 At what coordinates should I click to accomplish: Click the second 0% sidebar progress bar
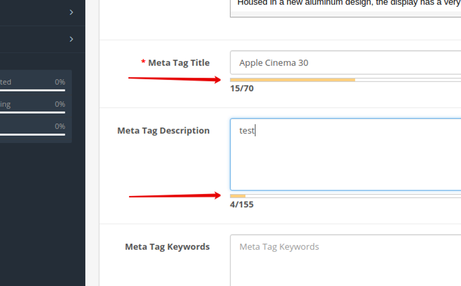[x=32, y=112]
